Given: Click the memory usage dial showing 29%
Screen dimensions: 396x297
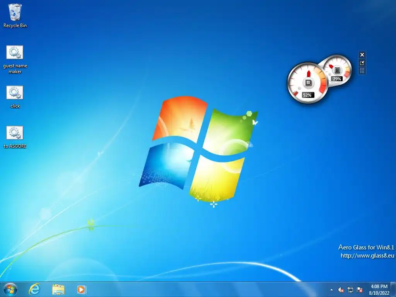Looking at the screenshot, I should (337, 69).
